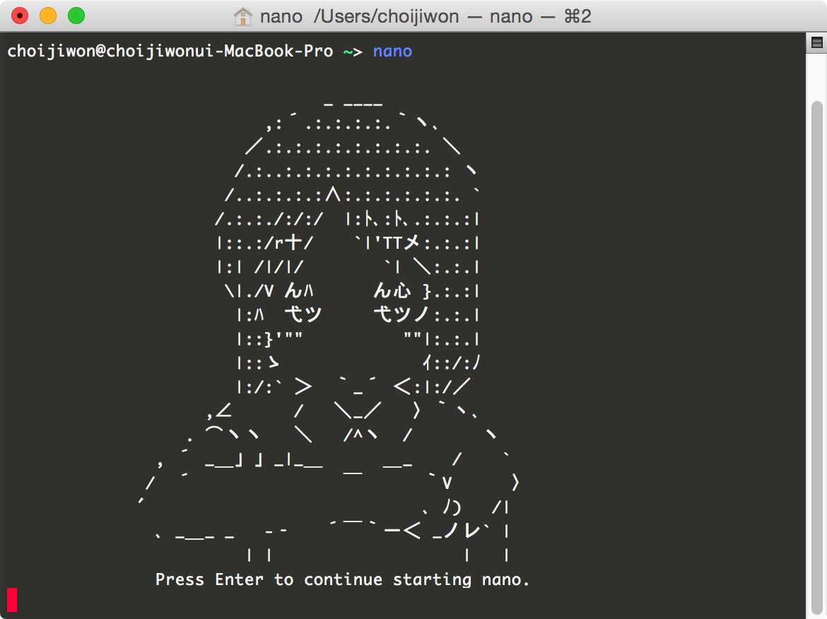Click the 'Press Enter to continue starting nano.' message
827x619 pixels.
pos(342,579)
